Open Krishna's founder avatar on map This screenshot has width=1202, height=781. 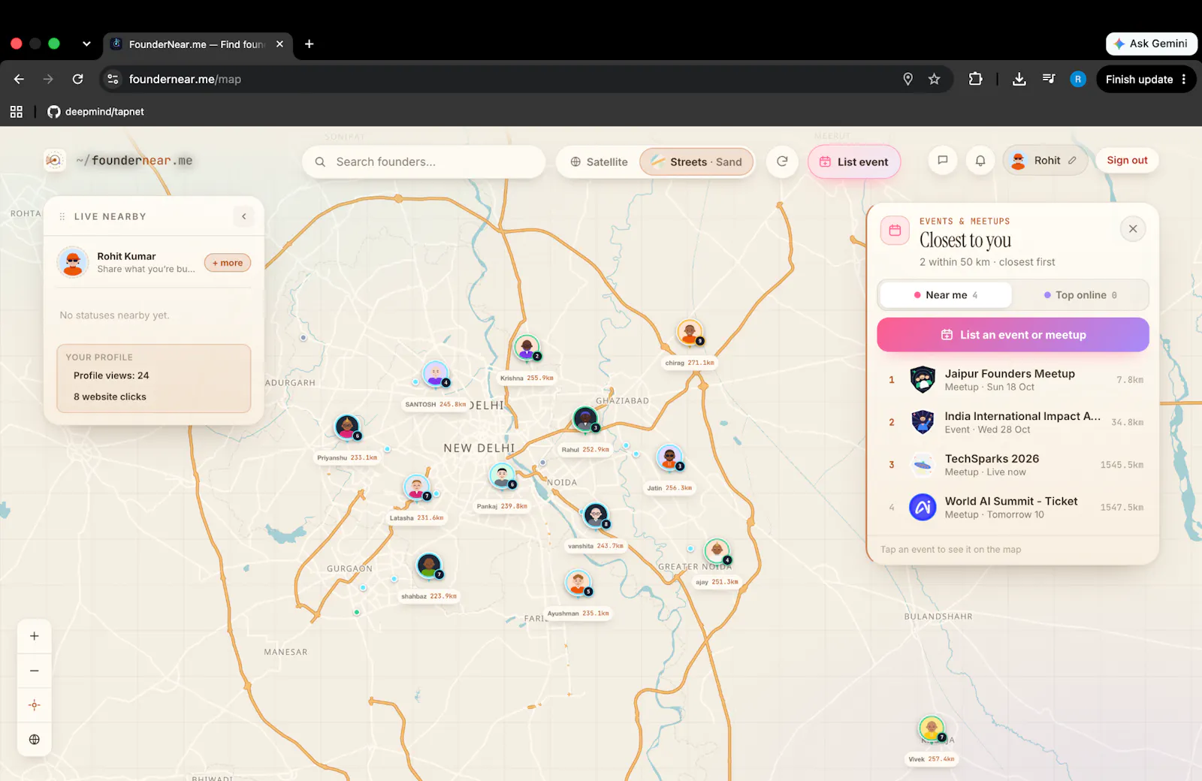527,348
